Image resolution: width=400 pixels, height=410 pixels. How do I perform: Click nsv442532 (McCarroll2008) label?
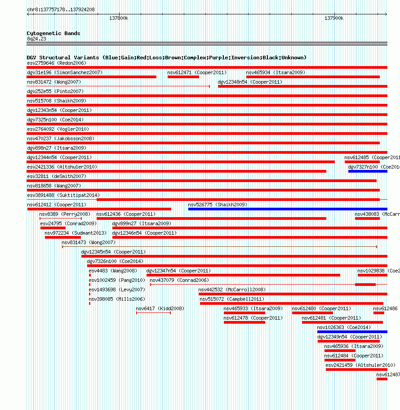(x=232, y=289)
